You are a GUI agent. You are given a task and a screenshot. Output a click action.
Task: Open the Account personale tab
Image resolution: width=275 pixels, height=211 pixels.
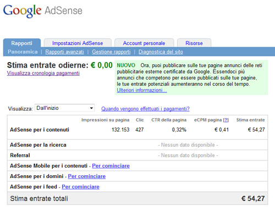point(144,43)
